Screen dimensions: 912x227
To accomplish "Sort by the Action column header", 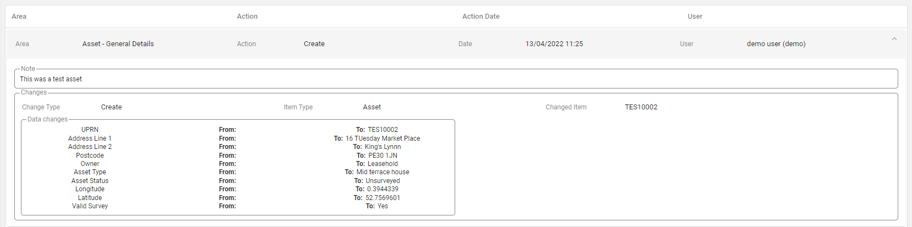I will click(x=247, y=16).
